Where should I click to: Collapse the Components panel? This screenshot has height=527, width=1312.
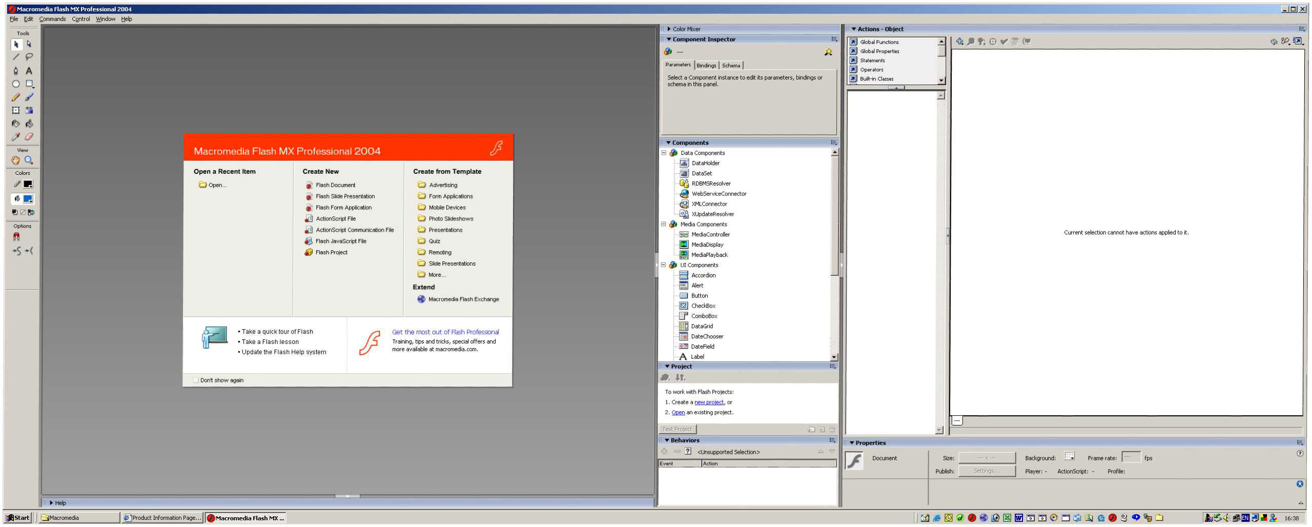pos(668,143)
